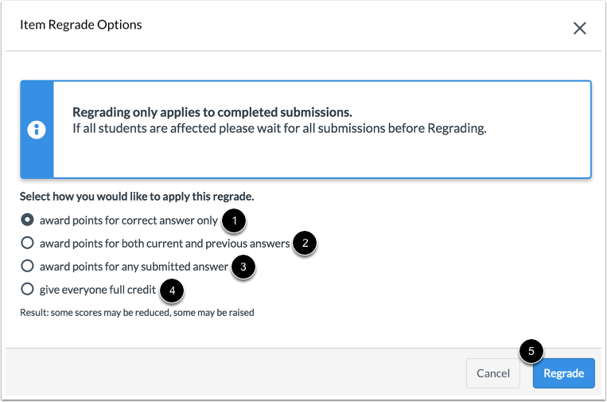Close the Item Regrade Options dialog

[580, 29]
